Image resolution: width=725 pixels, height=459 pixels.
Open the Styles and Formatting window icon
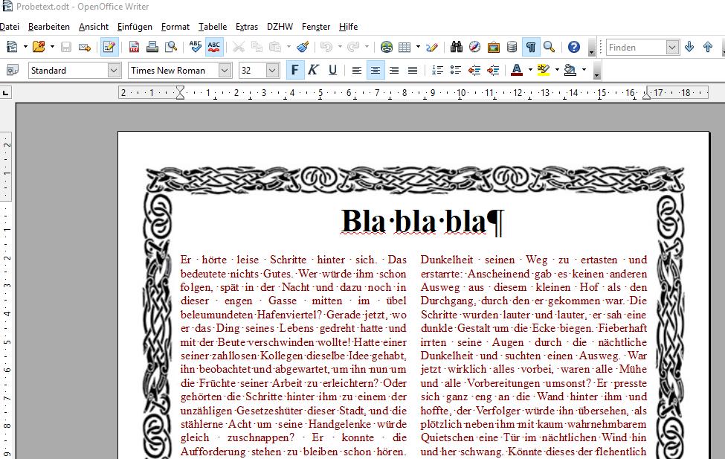coord(12,70)
